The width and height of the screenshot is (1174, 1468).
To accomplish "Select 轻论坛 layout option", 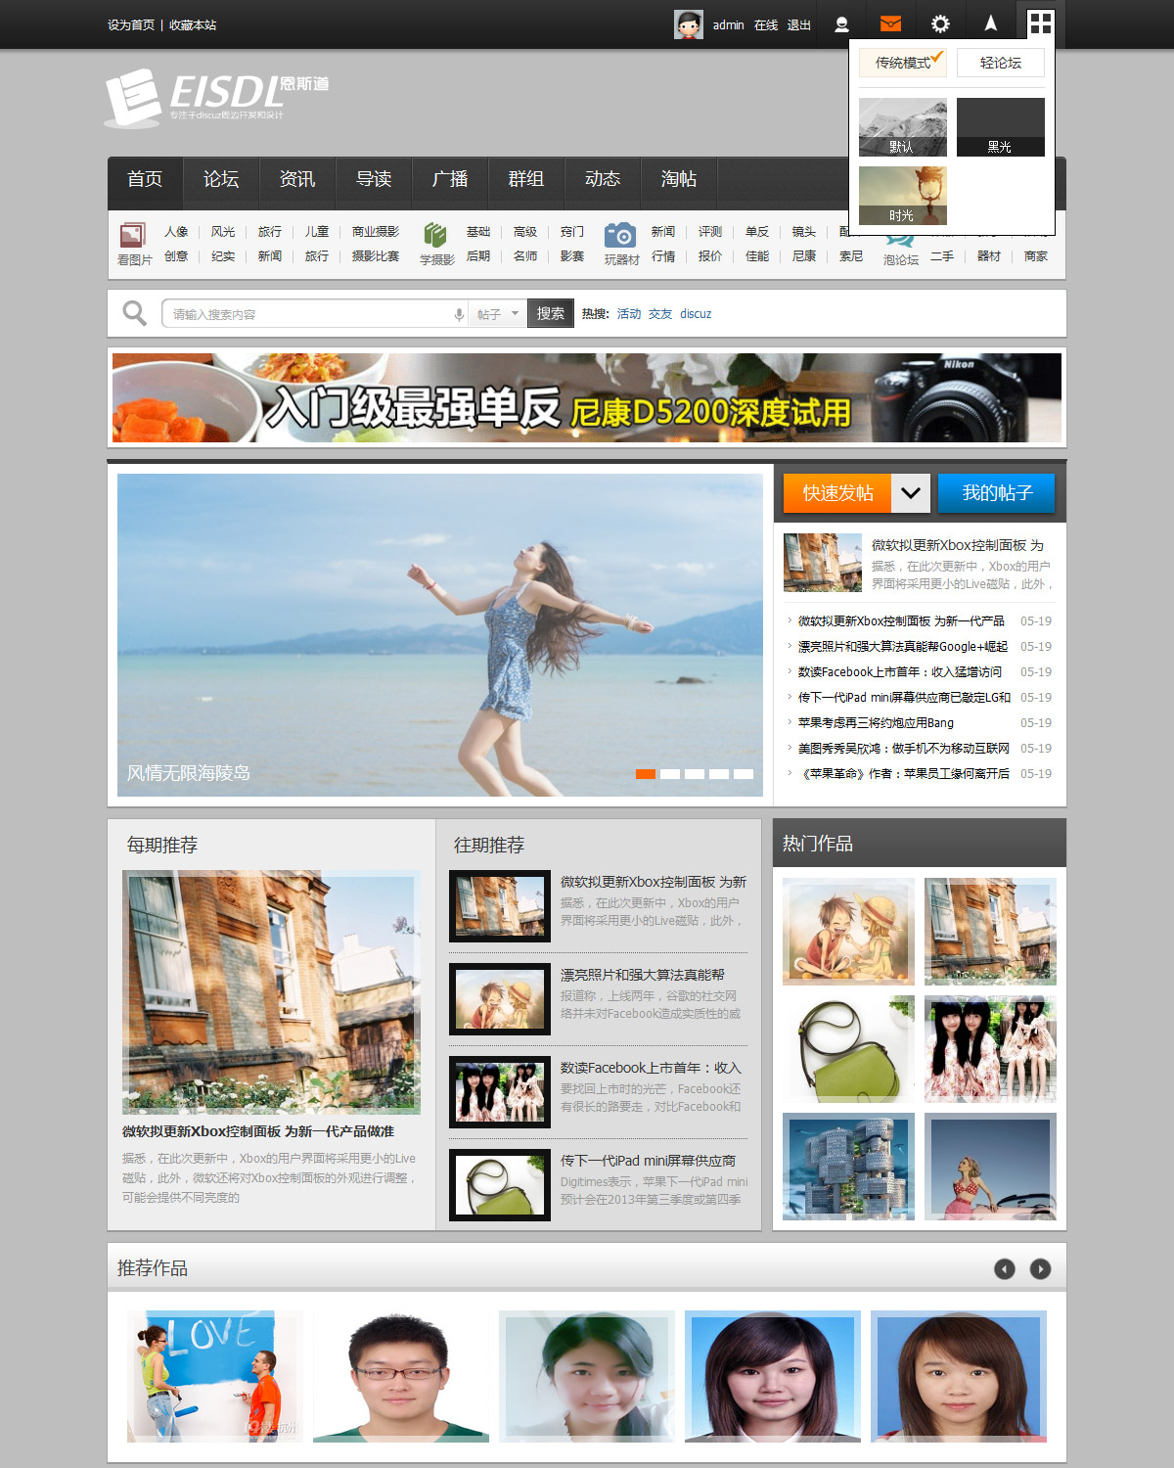I will pyautogui.click(x=1001, y=63).
